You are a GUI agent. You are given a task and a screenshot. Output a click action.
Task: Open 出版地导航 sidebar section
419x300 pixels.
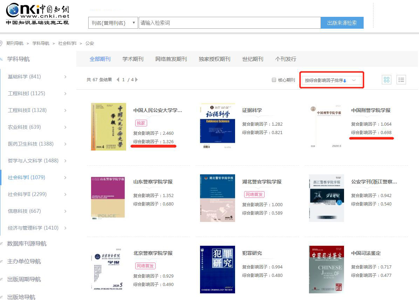point(21,297)
